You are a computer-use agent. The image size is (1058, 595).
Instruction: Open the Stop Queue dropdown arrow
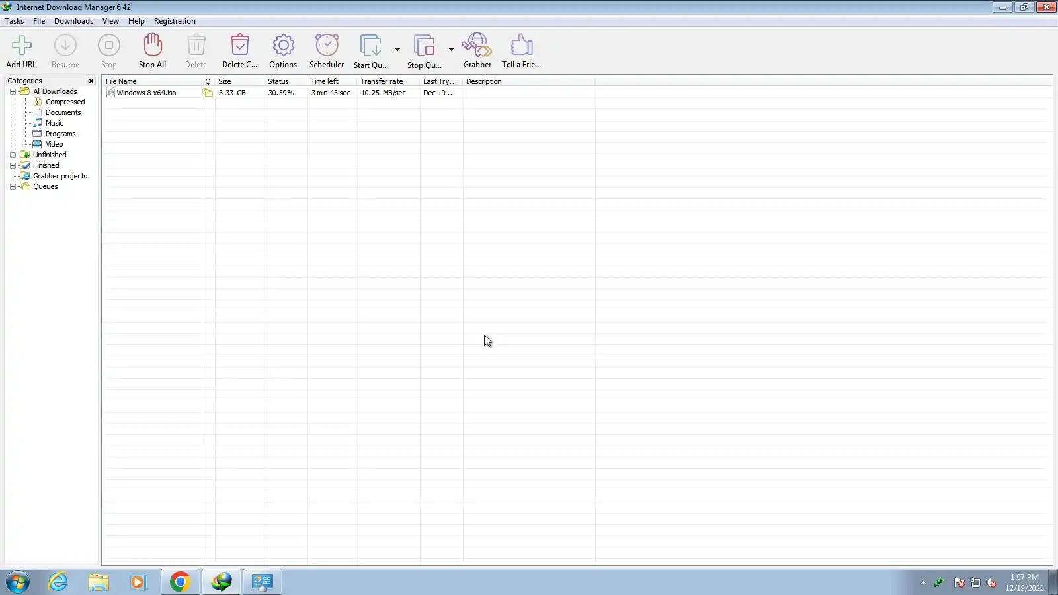tap(451, 50)
